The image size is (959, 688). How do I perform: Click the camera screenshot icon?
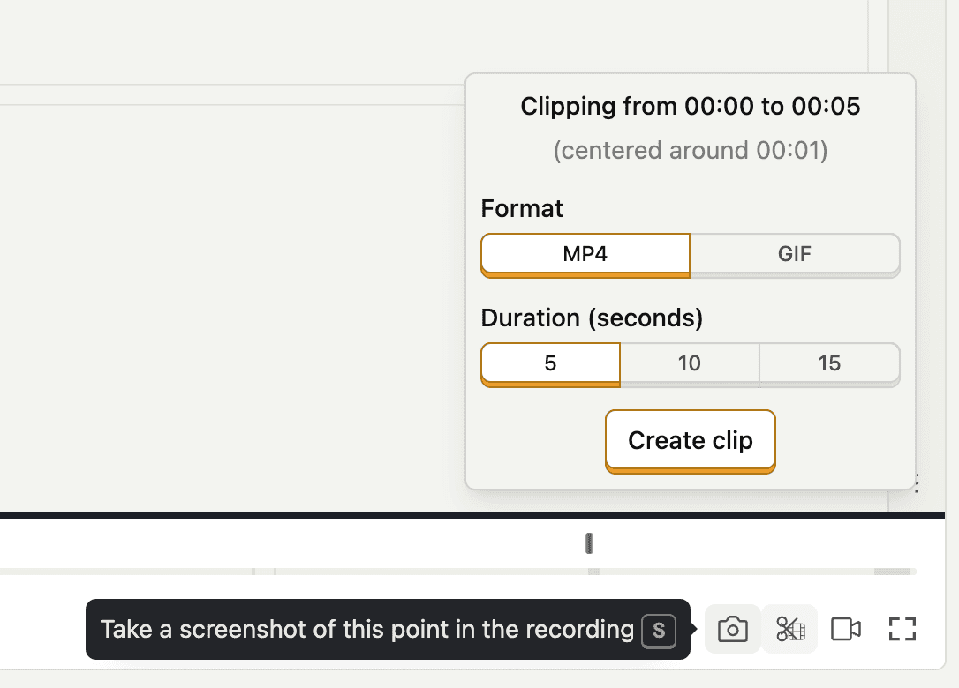[733, 629]
